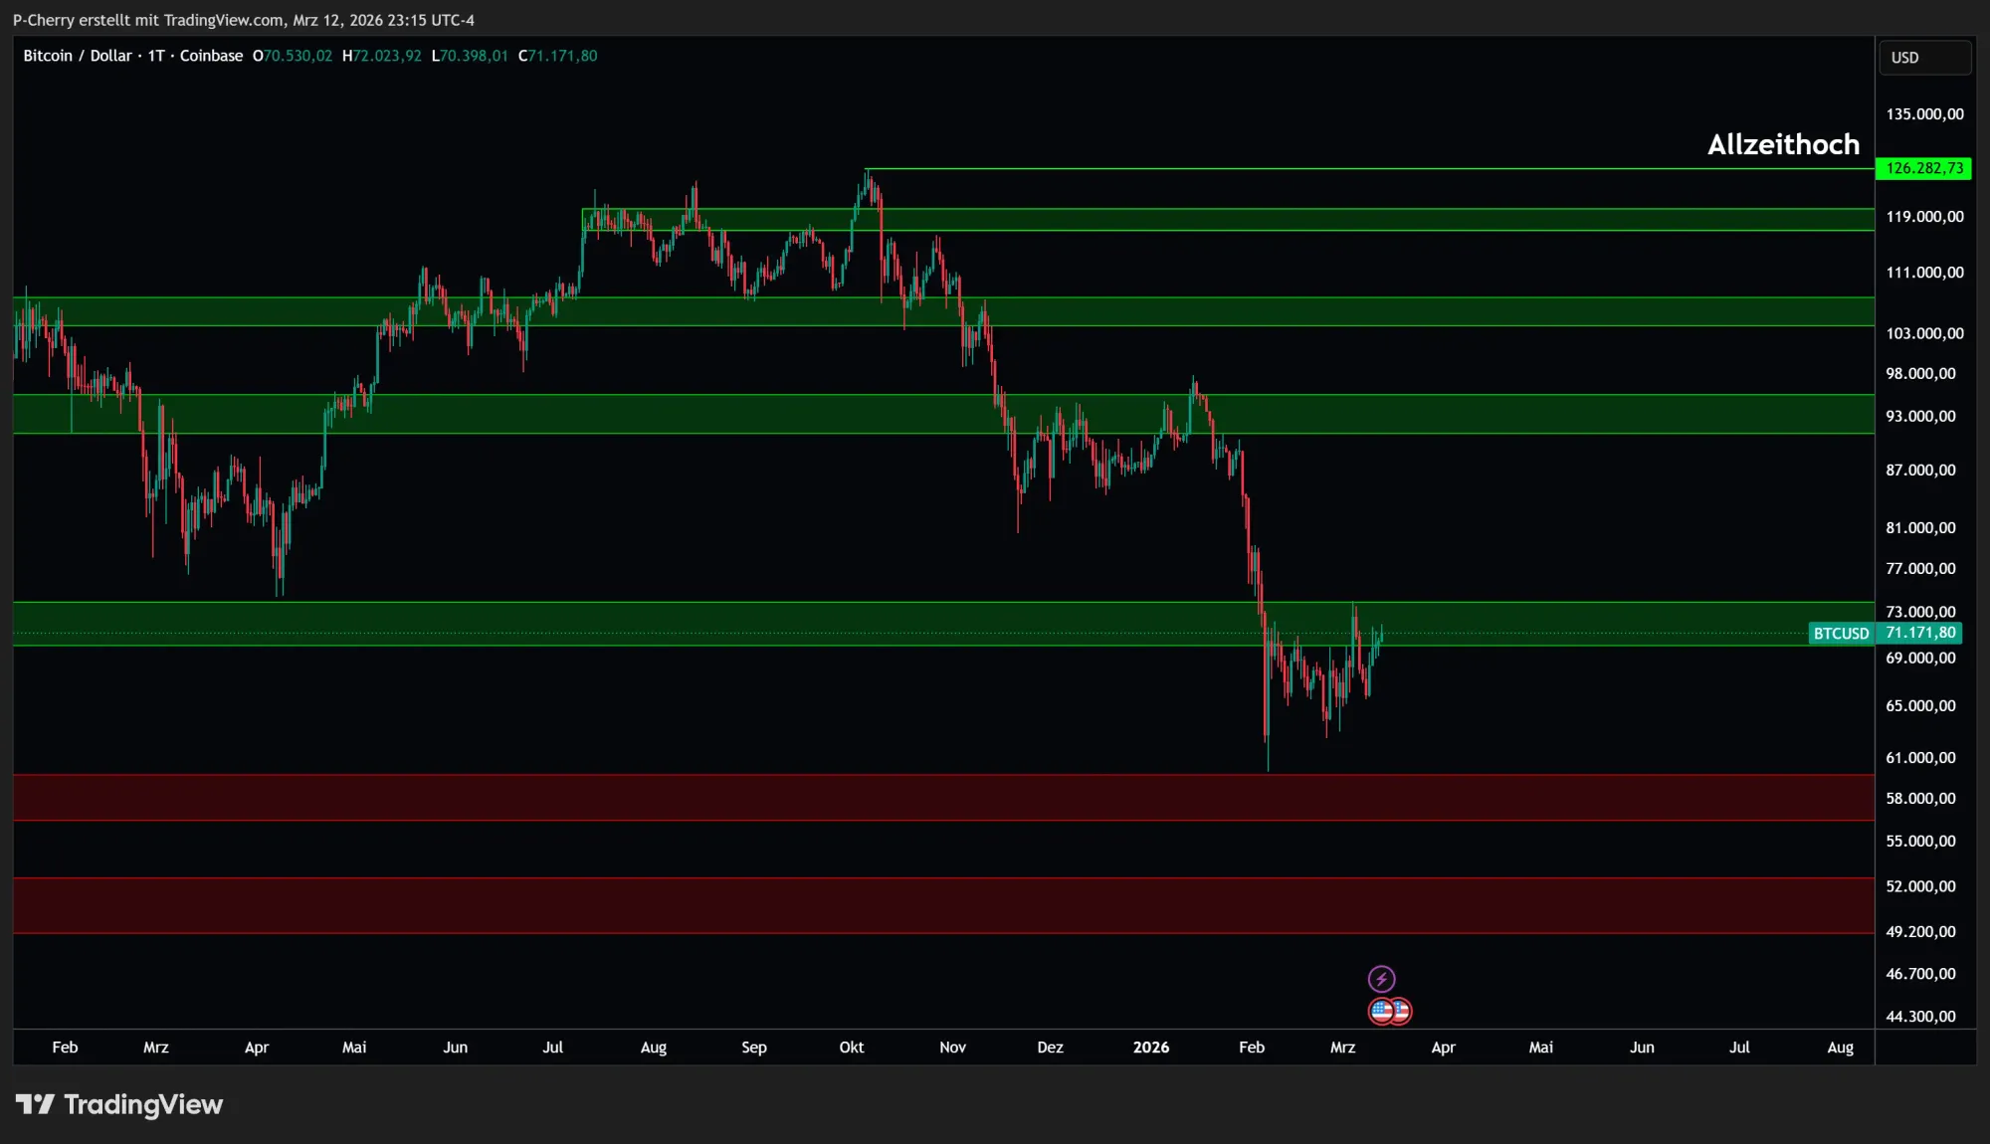Select the 'Allzeithoch' text label on the chart
Image resolution: width=1990 pixels, height=1144 pixels.
pos(1783,144)
